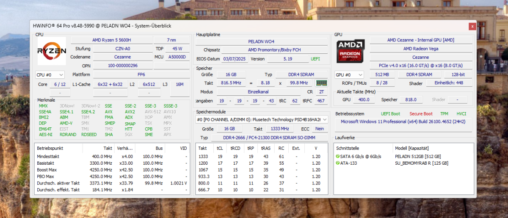This screenshot has width=508, height=218.
Task: Select the PBO Max row
Action: [x=112, y=177]
